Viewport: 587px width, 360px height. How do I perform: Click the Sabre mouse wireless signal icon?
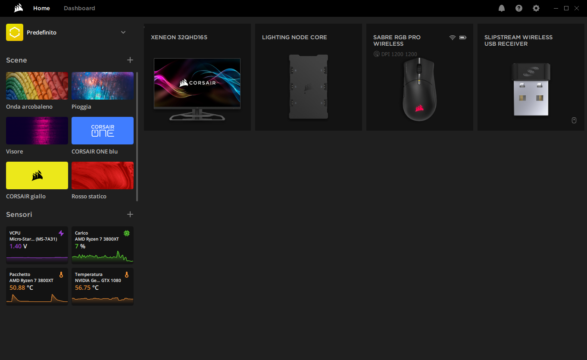pos(452,38)
